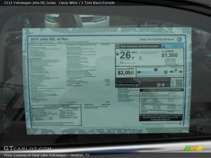Click the greenhouse gas rating marker 7
This screenshot has height=158, width=211.
click(155, 70)
